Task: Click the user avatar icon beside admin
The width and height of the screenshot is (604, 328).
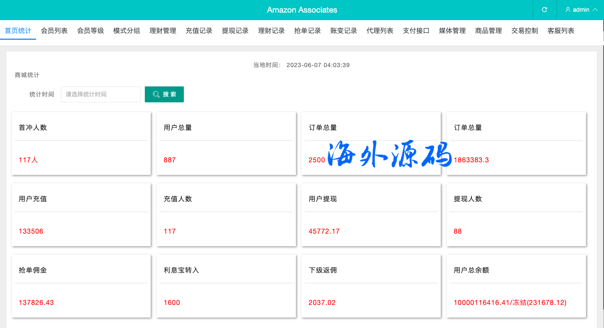Action: pos(568,10)
